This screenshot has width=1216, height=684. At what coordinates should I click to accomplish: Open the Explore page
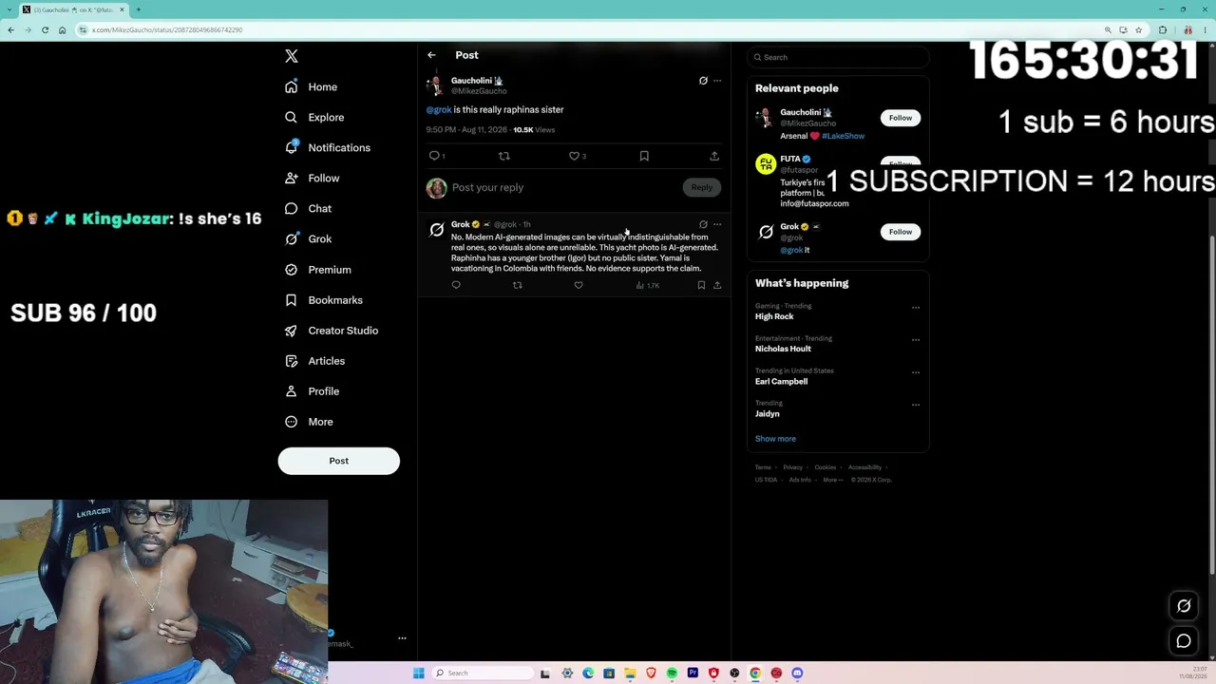[314, 118]
